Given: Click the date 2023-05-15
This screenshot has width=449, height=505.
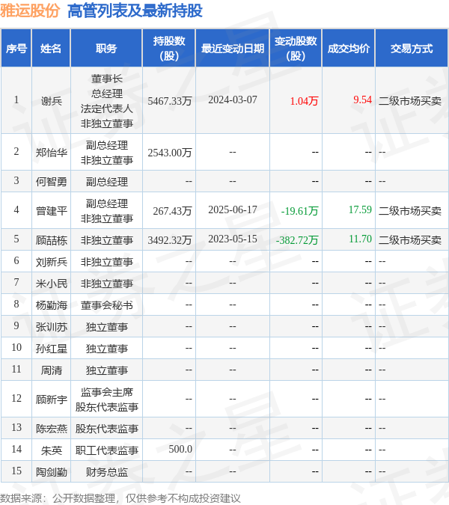Looking at the screenshot, I should (233, 239).
